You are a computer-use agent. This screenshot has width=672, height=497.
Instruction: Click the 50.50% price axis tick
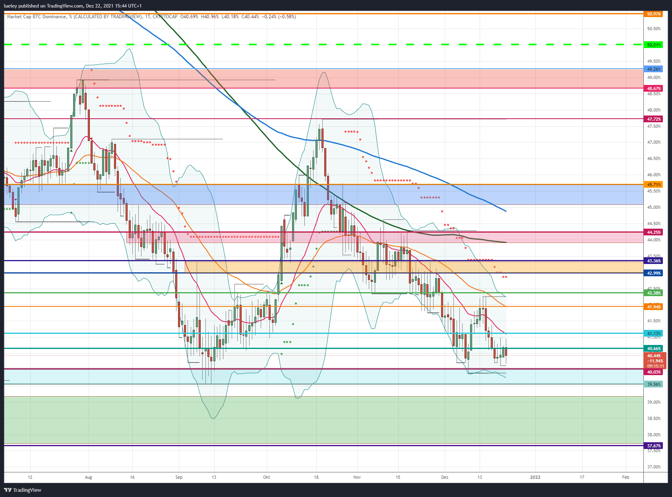654,29
